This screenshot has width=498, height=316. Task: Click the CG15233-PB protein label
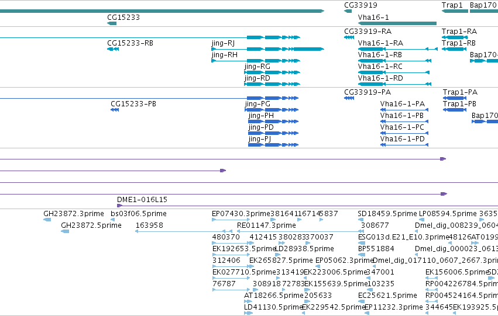133,103
